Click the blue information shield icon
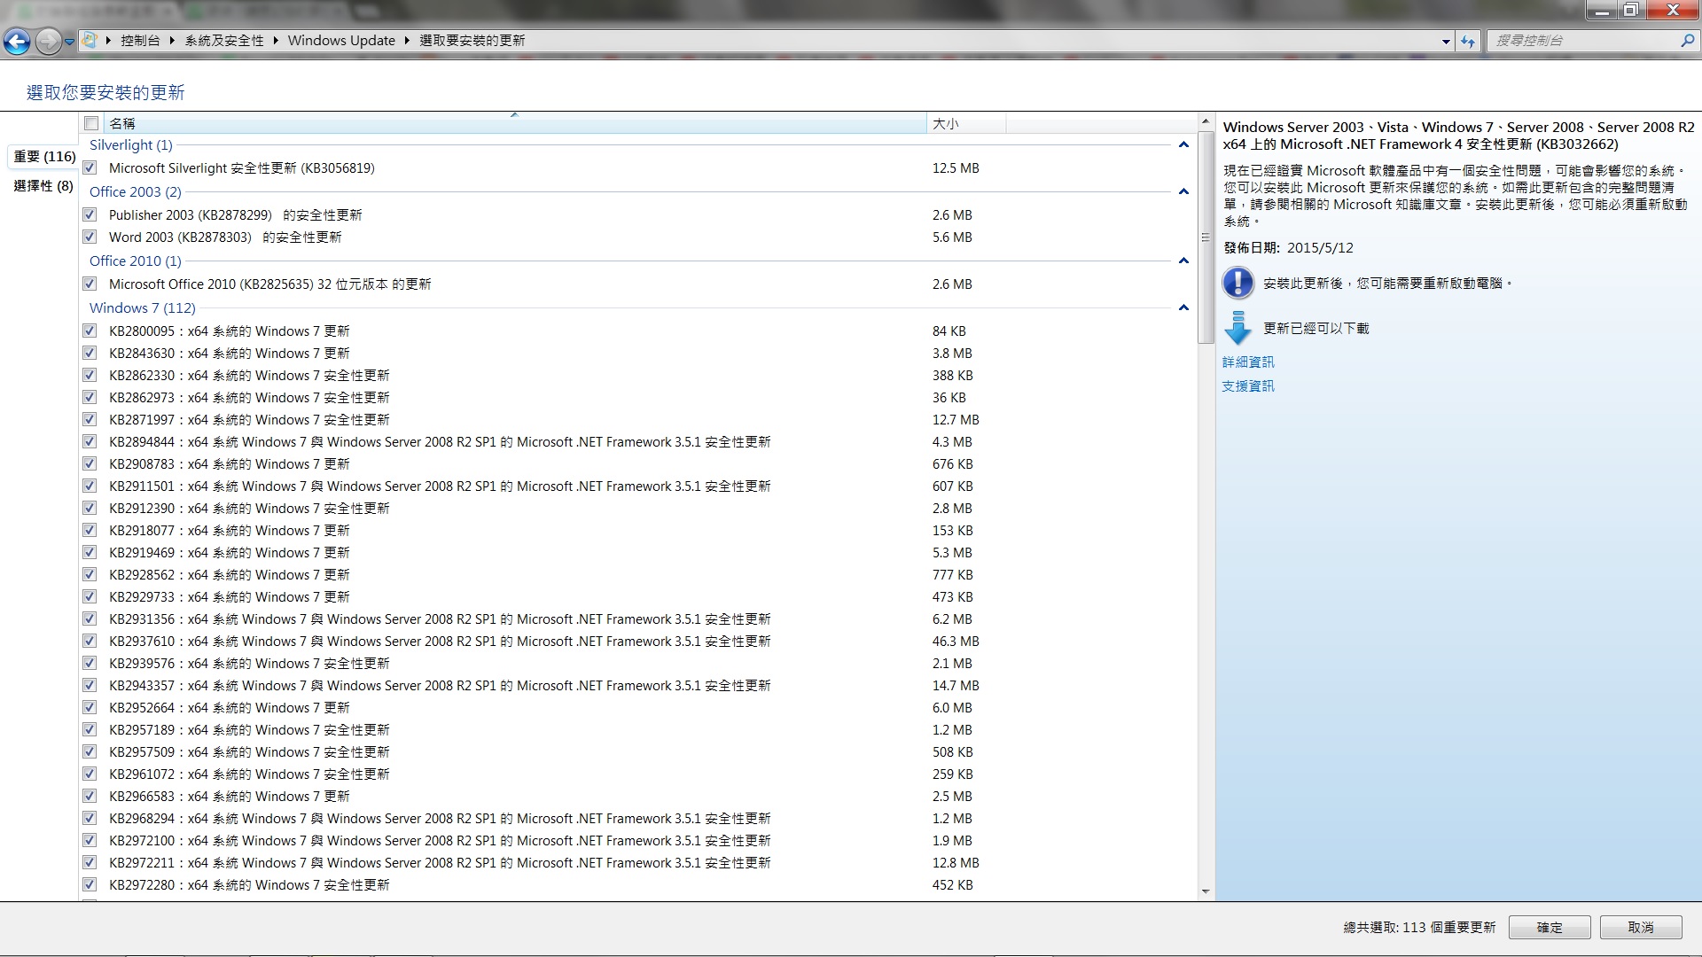The width and height of the screenshot is (1702, 957). tap(1237, 283)
